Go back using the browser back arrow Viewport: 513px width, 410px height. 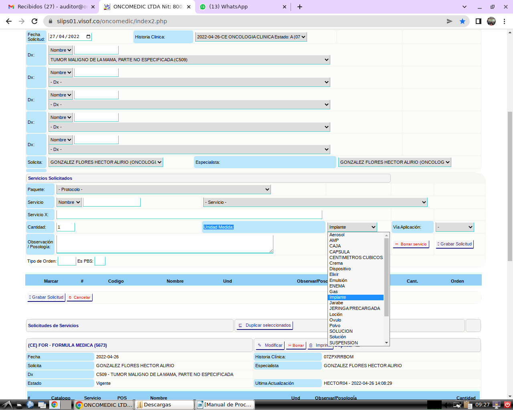coord(9,21)
